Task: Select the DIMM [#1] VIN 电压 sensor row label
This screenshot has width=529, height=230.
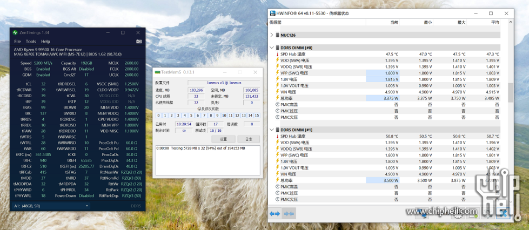Action: click(x=288, y=174)
